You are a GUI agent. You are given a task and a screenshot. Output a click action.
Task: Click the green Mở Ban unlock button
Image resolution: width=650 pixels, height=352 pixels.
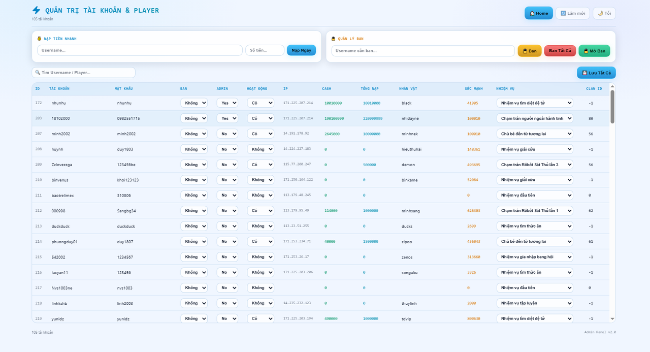594,51
